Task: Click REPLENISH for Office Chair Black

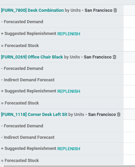Action: 69,91
